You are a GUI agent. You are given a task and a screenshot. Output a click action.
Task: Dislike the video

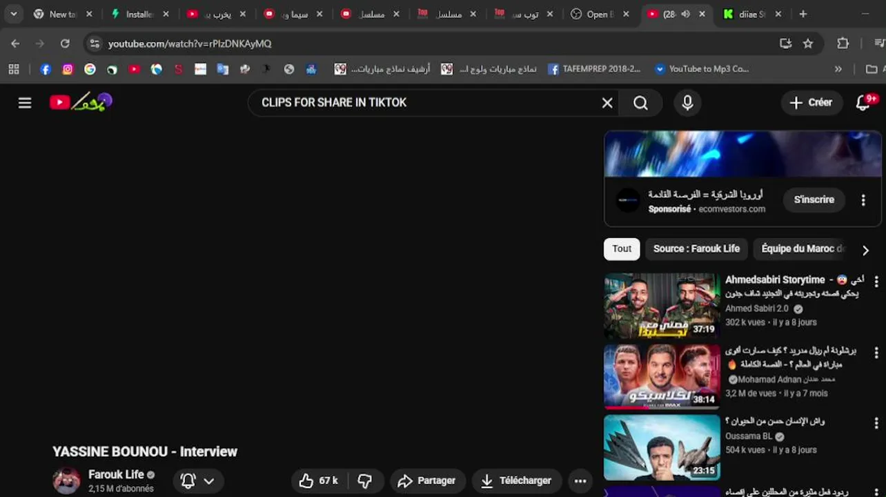(365, 480)
